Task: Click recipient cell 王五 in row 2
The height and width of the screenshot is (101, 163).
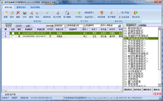Action: 94,36
